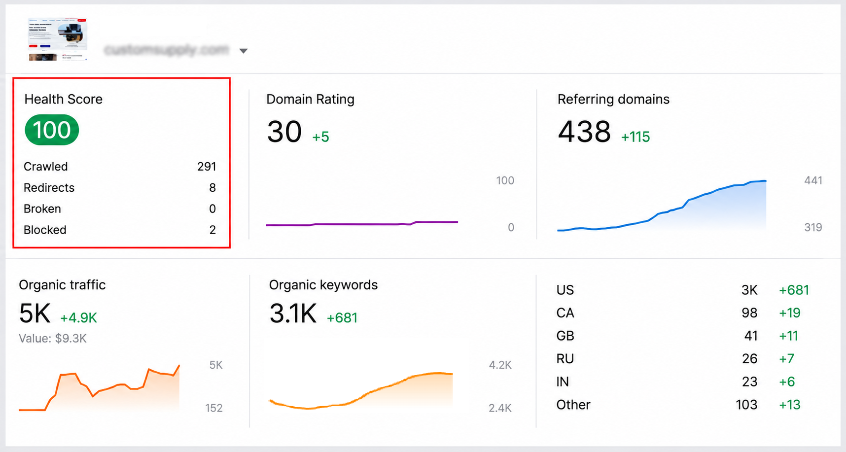The image size is (846, 452).
Task: Click the Crawled row value 291
Action: (207, 167)
